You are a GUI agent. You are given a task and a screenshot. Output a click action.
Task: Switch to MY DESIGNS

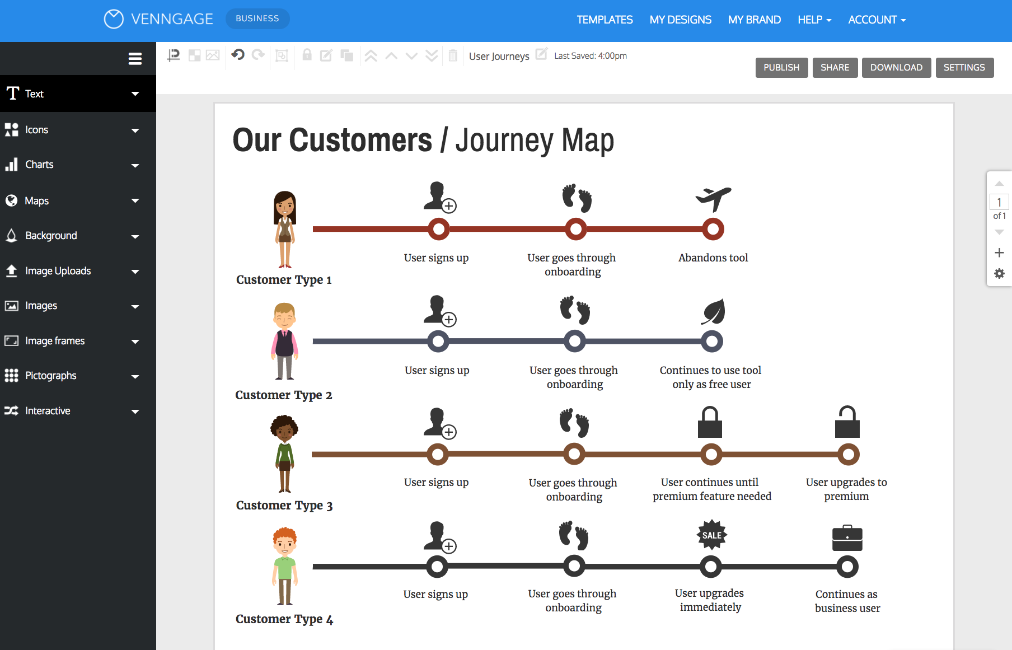(x=680, y=20)
